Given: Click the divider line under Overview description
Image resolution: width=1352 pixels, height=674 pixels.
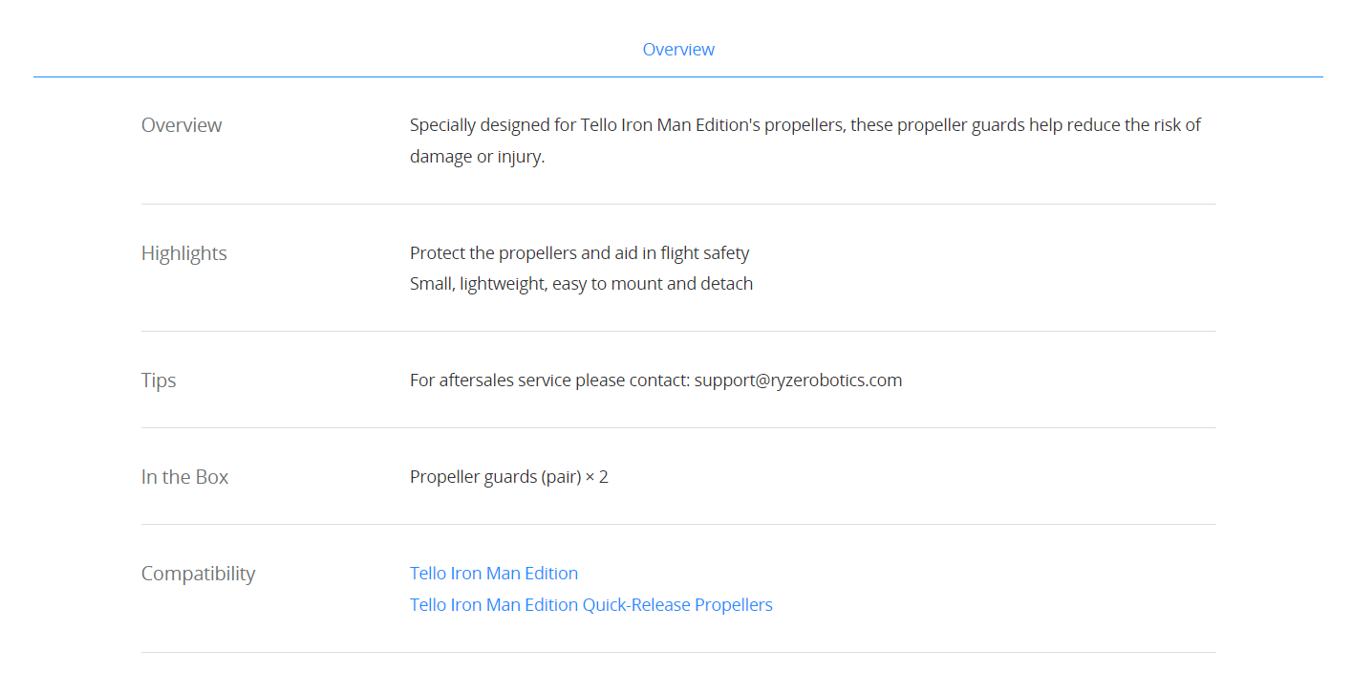Looking at the screenshot, I should [x=678, y=204].
